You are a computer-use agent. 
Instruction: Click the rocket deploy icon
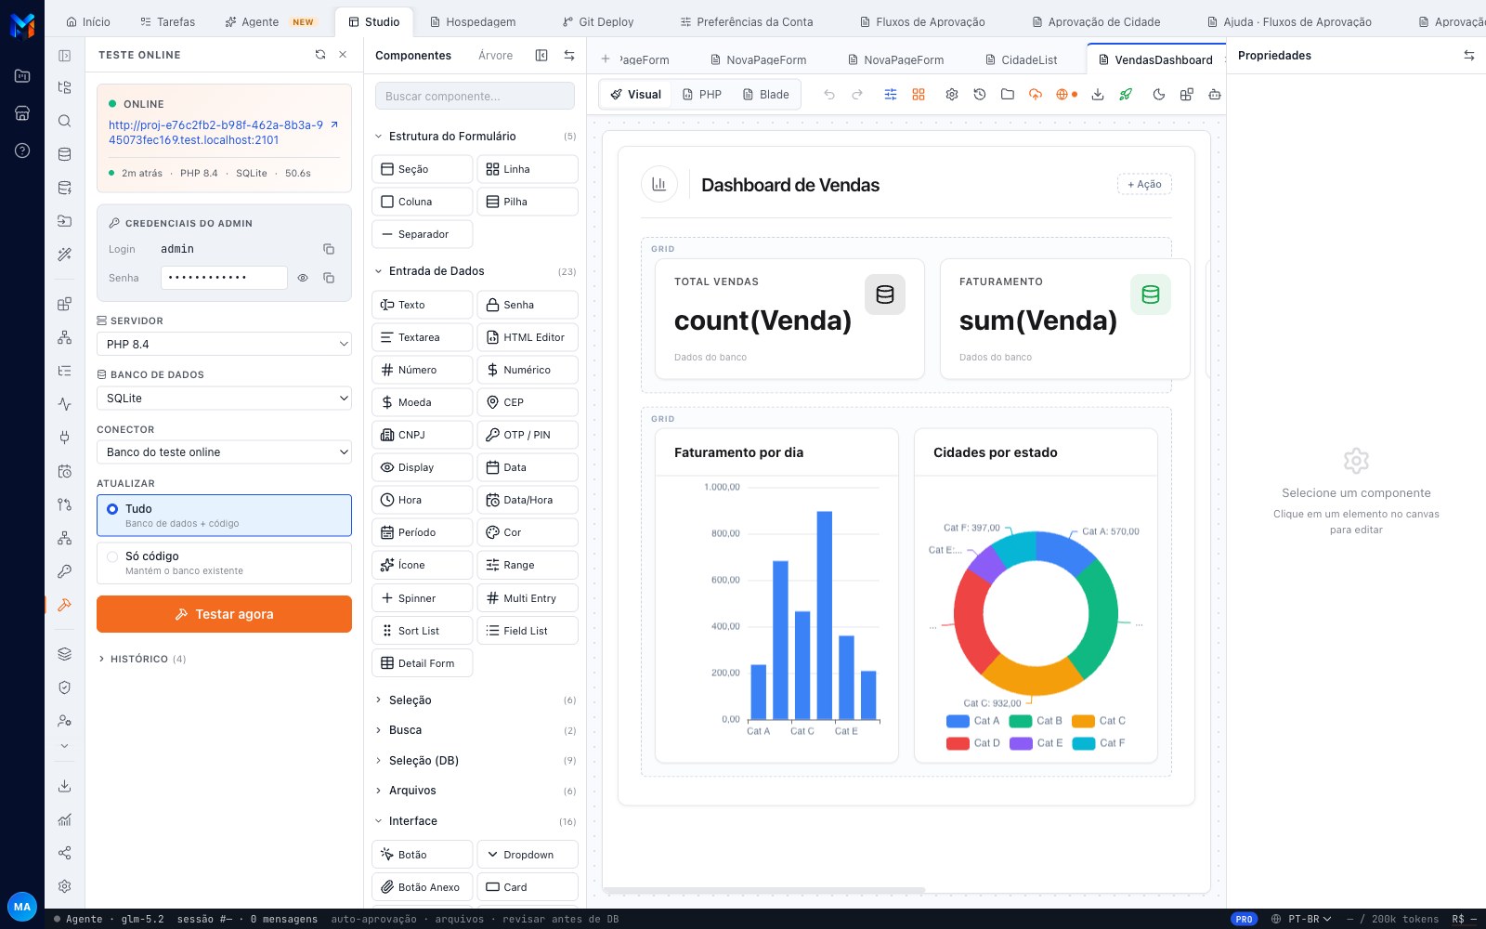pyautogui.click(x=1126, y=95)
